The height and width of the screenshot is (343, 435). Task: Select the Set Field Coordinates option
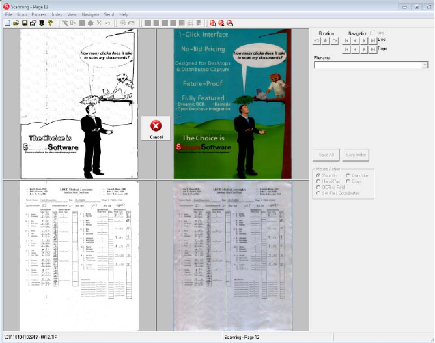(318, 193)
